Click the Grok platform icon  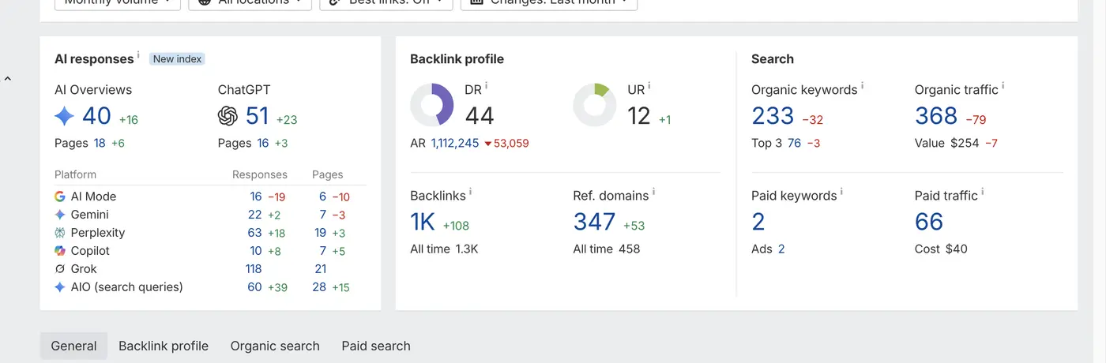pos(60,269)
